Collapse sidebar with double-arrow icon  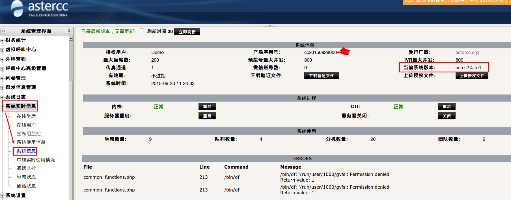[3, 31]
